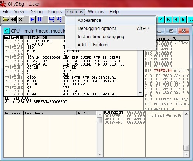Open Breakpoints window B icon
193x161 pixels.
pyautogui.click(x=176, y=20)
